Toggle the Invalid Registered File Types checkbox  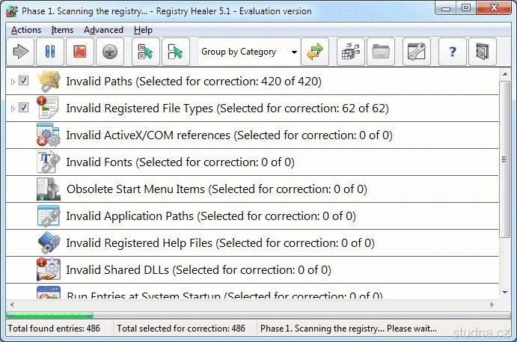pos(23,108)
